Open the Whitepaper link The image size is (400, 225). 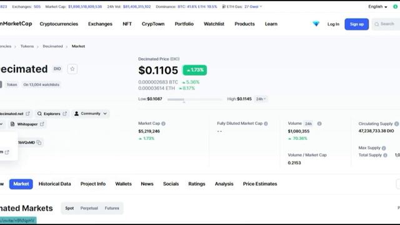coord(27,124)
